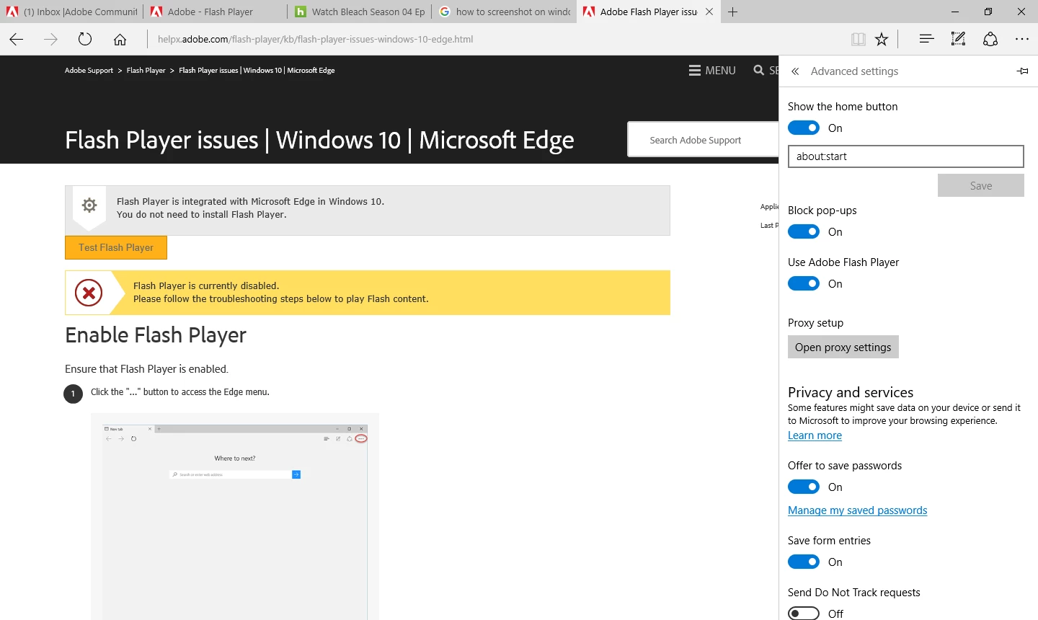Go back from Advanced settings pane
The image size is (1038, 620).
click(x=795, y=71)
